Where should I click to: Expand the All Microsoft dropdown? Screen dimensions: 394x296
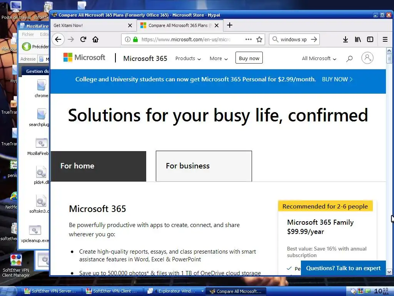[x=319, y=59]
